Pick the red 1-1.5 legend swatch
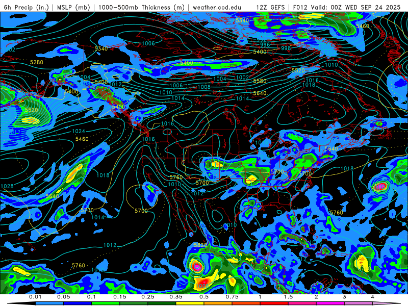This screenshot has height=306, width=408. (274, 303)
